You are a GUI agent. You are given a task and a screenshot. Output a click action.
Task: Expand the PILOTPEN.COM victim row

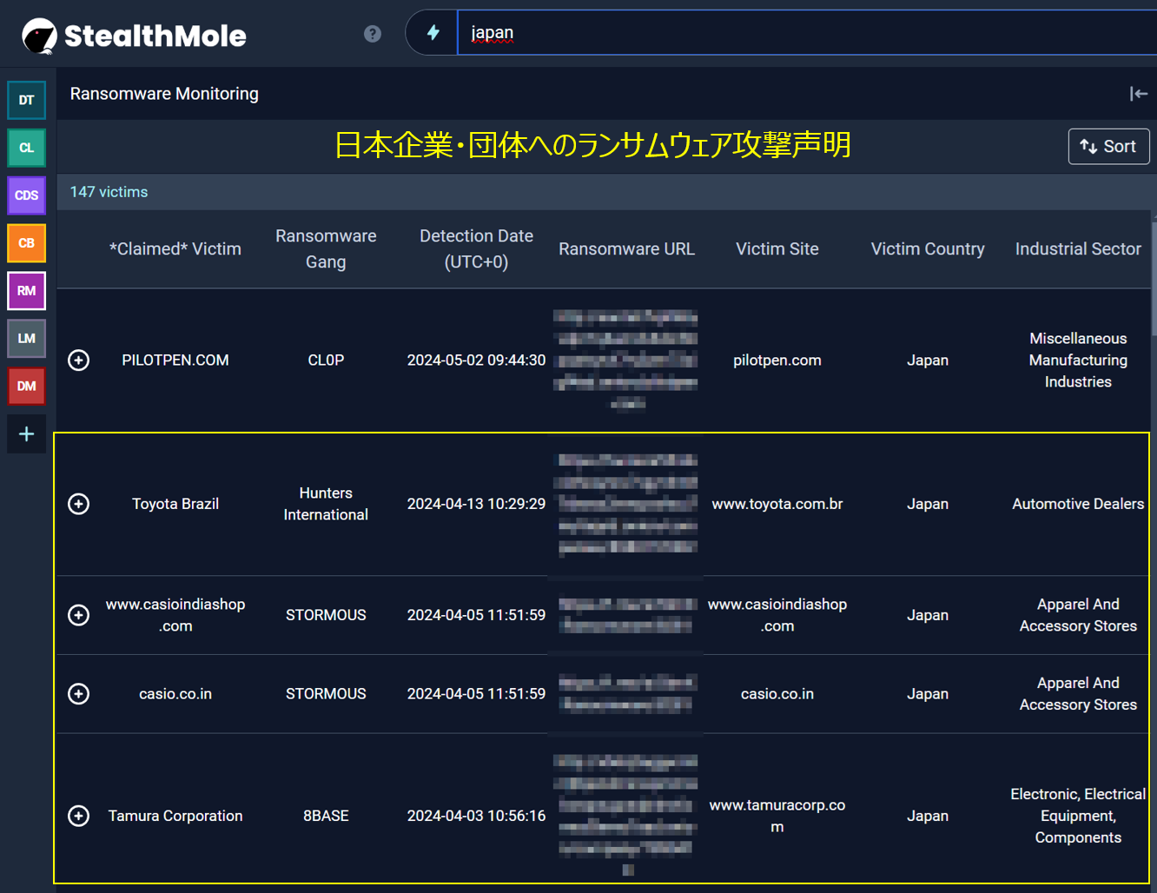79,360
